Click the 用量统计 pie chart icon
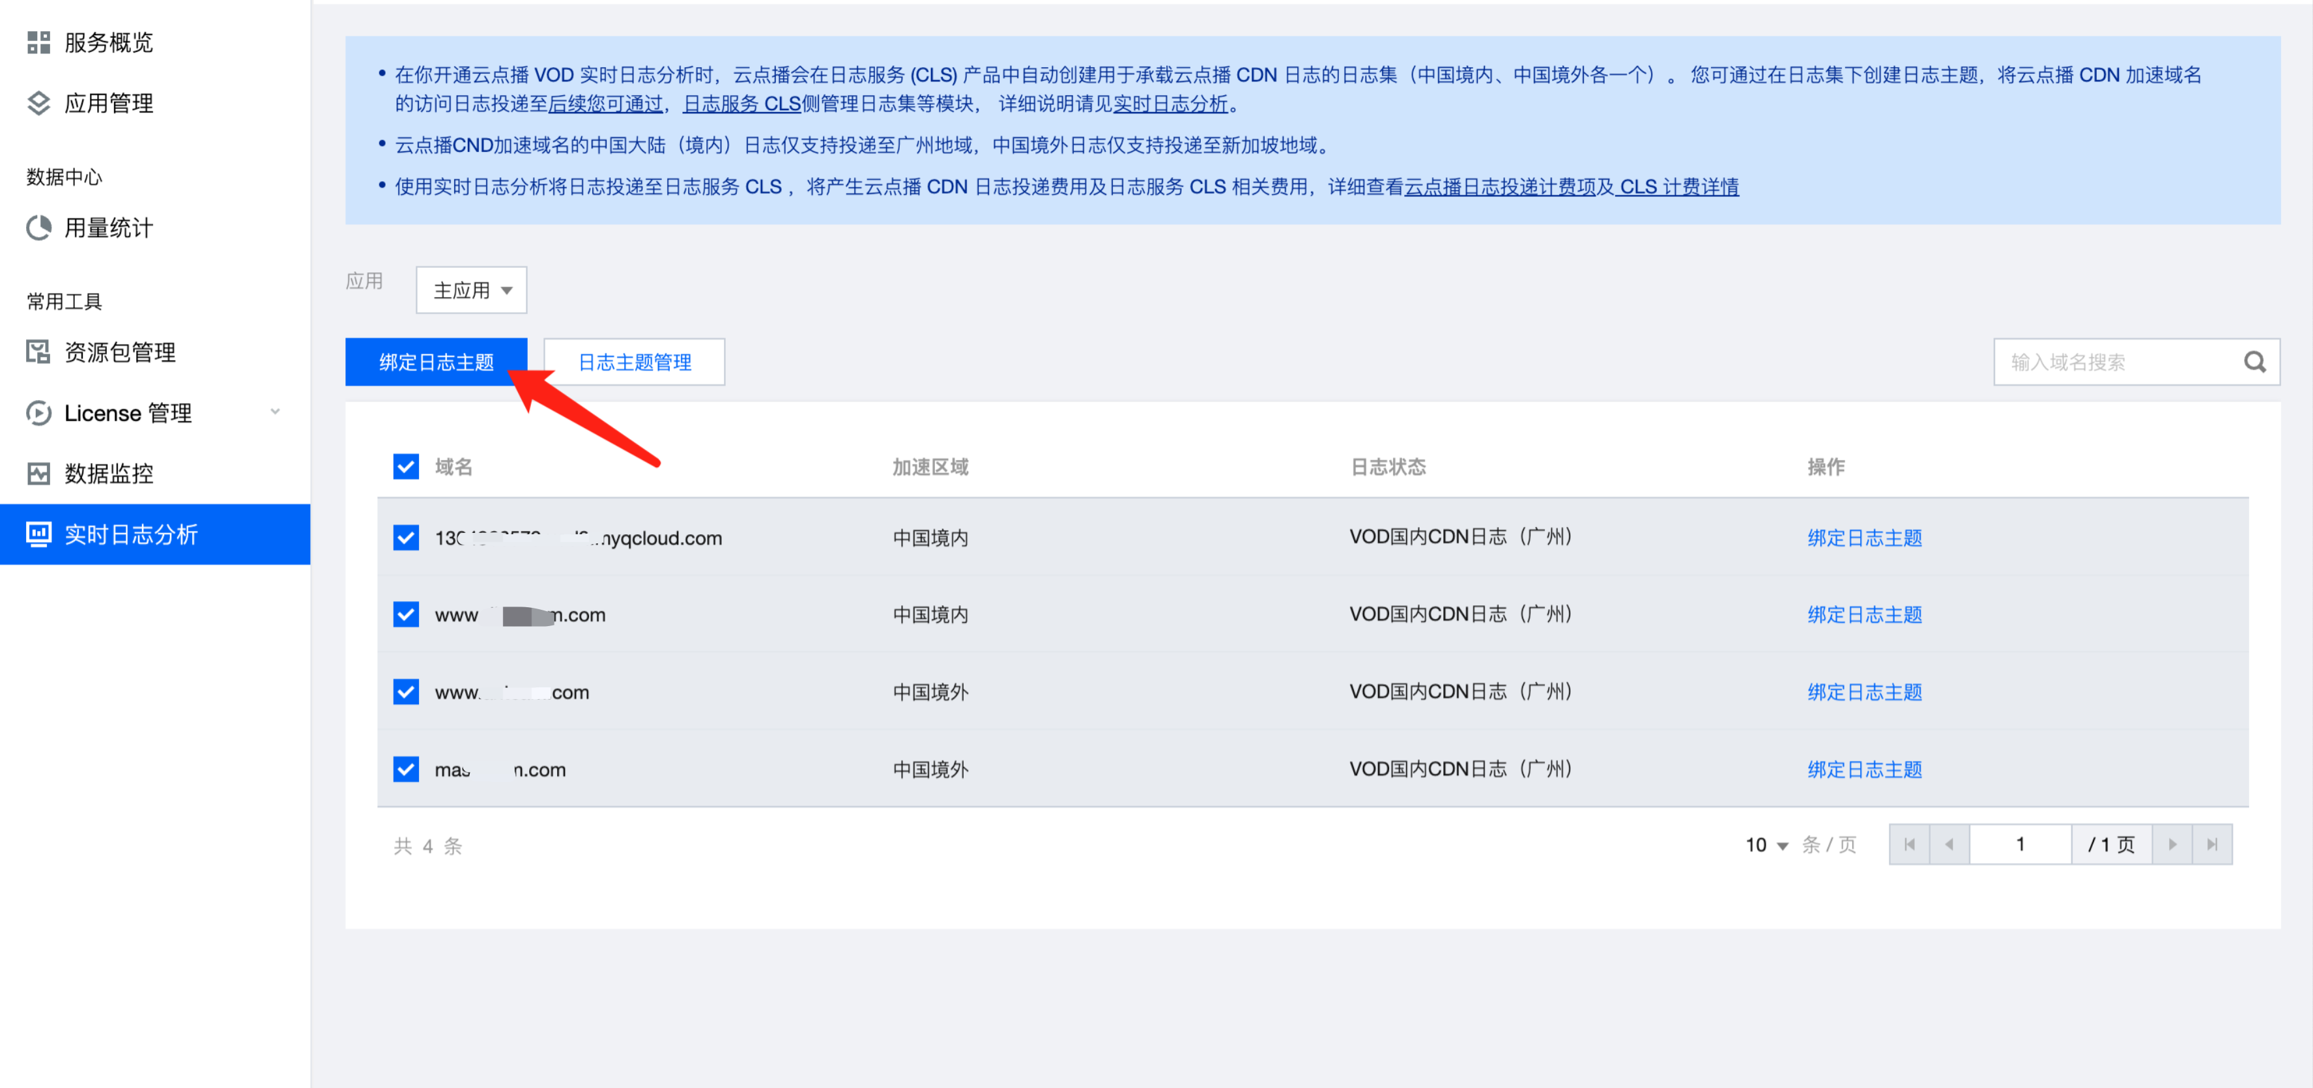2313x1088 pixels. (x=38, y=228)
